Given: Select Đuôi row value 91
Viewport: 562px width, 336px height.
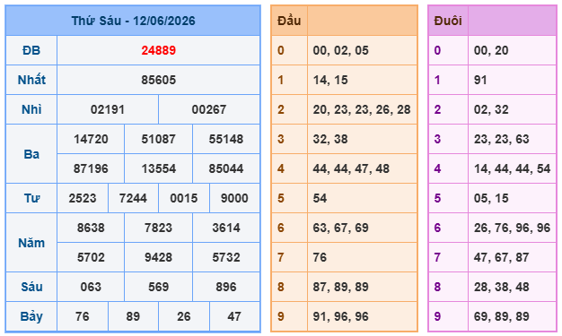Looking at the screenshot, I should (480, 80).
